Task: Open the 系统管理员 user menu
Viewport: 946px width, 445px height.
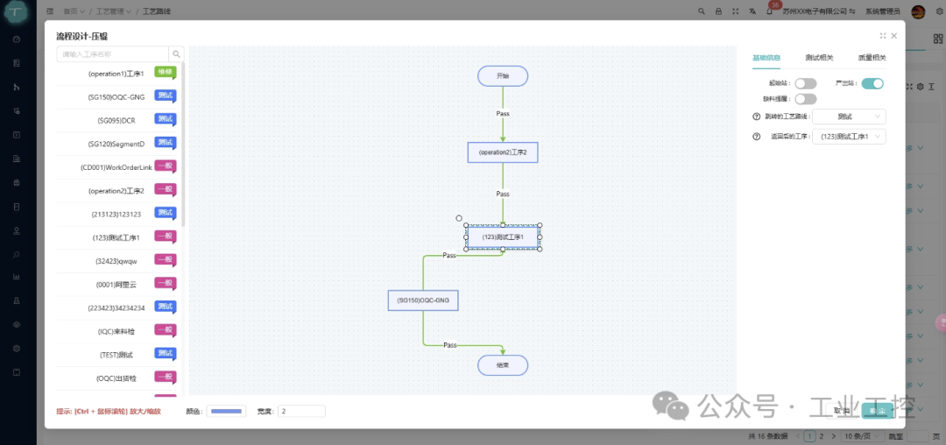Action: point(883,11)
